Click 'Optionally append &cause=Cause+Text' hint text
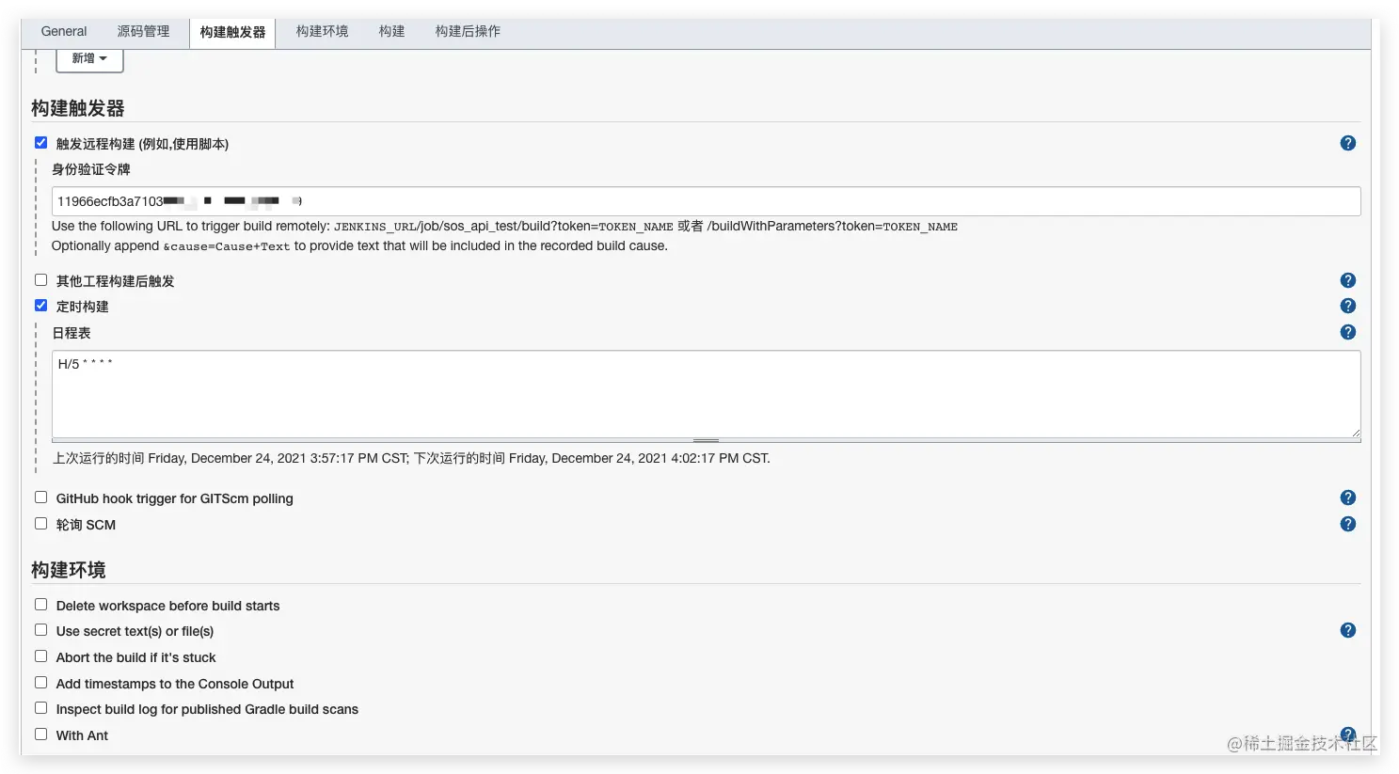1399x774 pixels. (359, 246)
